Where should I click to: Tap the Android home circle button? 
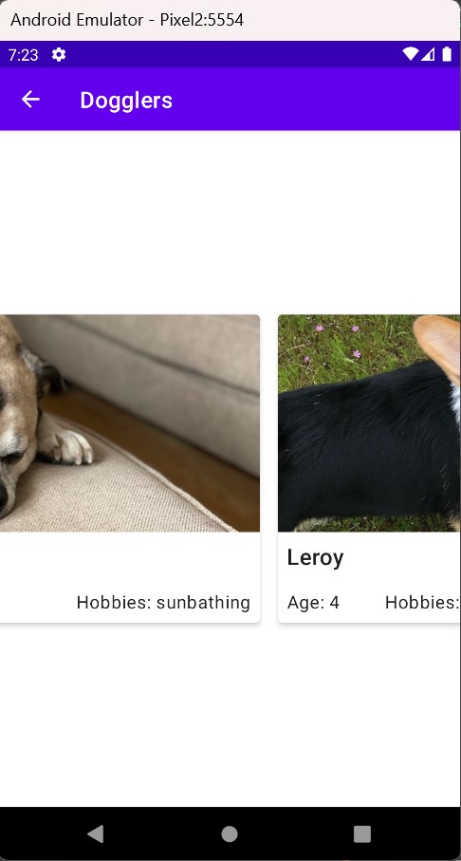click(230, 833)
